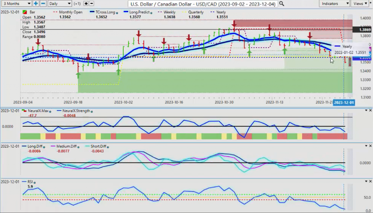The height and width of the screenshot is (213, 373).
Task: Click the red-green Bar type icon
Action: [24, 12]
